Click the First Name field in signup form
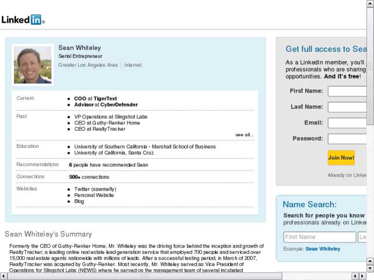Image resolution: width=374 pixels, height=280 pixels. click(x=347, y=91)
